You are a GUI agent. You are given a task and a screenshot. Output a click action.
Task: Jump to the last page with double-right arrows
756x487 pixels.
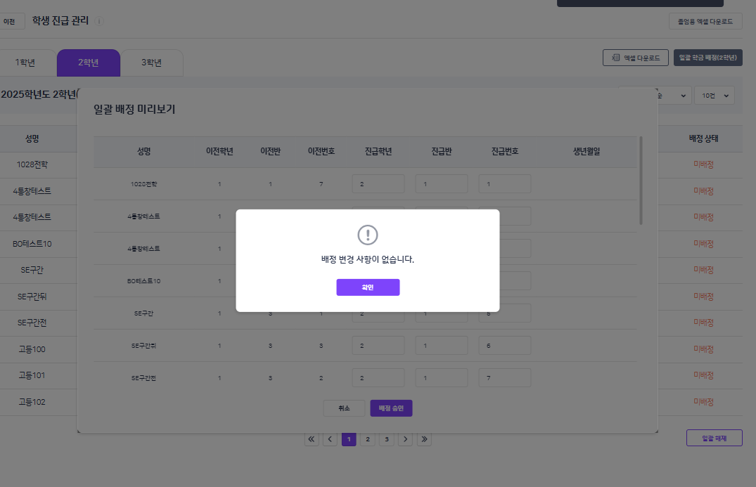[x=423, y=439]
